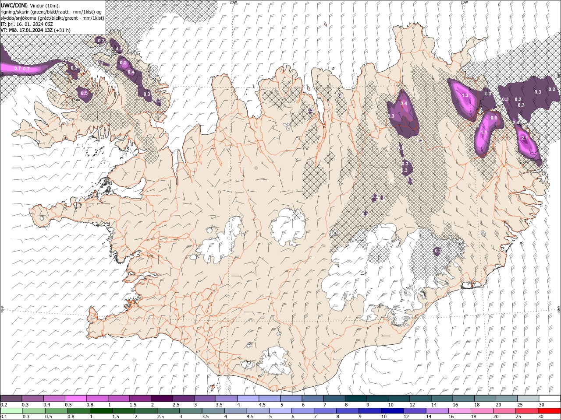Click the '4.5' label in top legend row

tap(262, 405)
